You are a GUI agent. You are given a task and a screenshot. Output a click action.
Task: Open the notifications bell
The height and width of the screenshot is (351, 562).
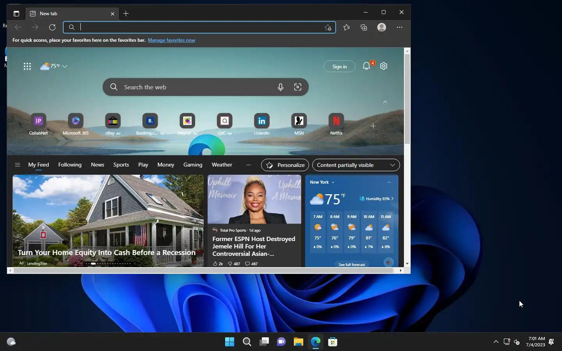366,66
